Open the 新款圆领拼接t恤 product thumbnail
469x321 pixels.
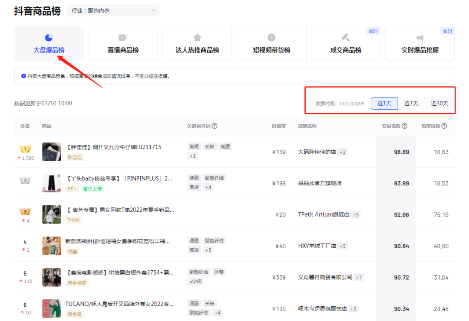(51, 246)
